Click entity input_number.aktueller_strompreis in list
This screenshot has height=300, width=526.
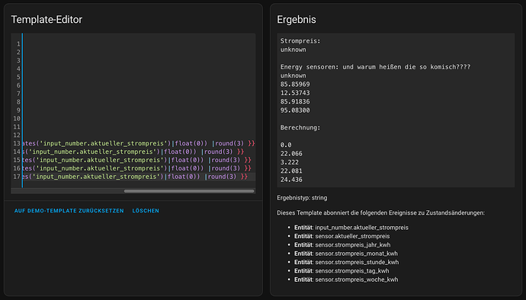[361, 228]
